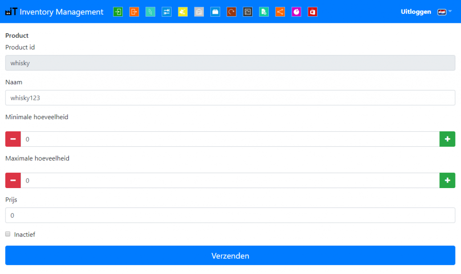Screen dimensions: 461x274
Task: Click the Product heading text
Action: click(x=17, y=36)
